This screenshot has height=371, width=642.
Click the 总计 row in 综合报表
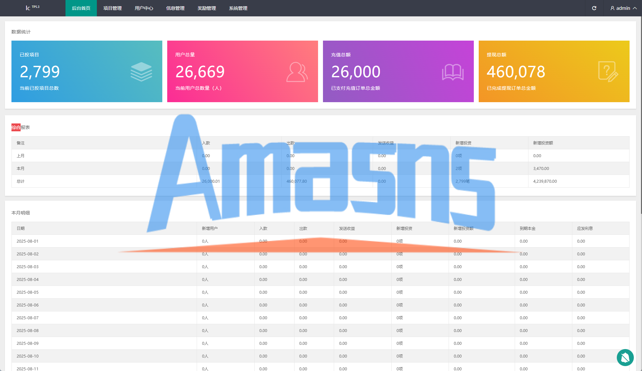tap(21, 181)
